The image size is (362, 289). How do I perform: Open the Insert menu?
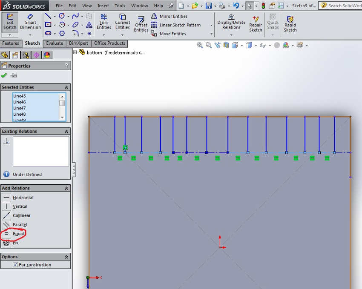[x=103, y=6]
